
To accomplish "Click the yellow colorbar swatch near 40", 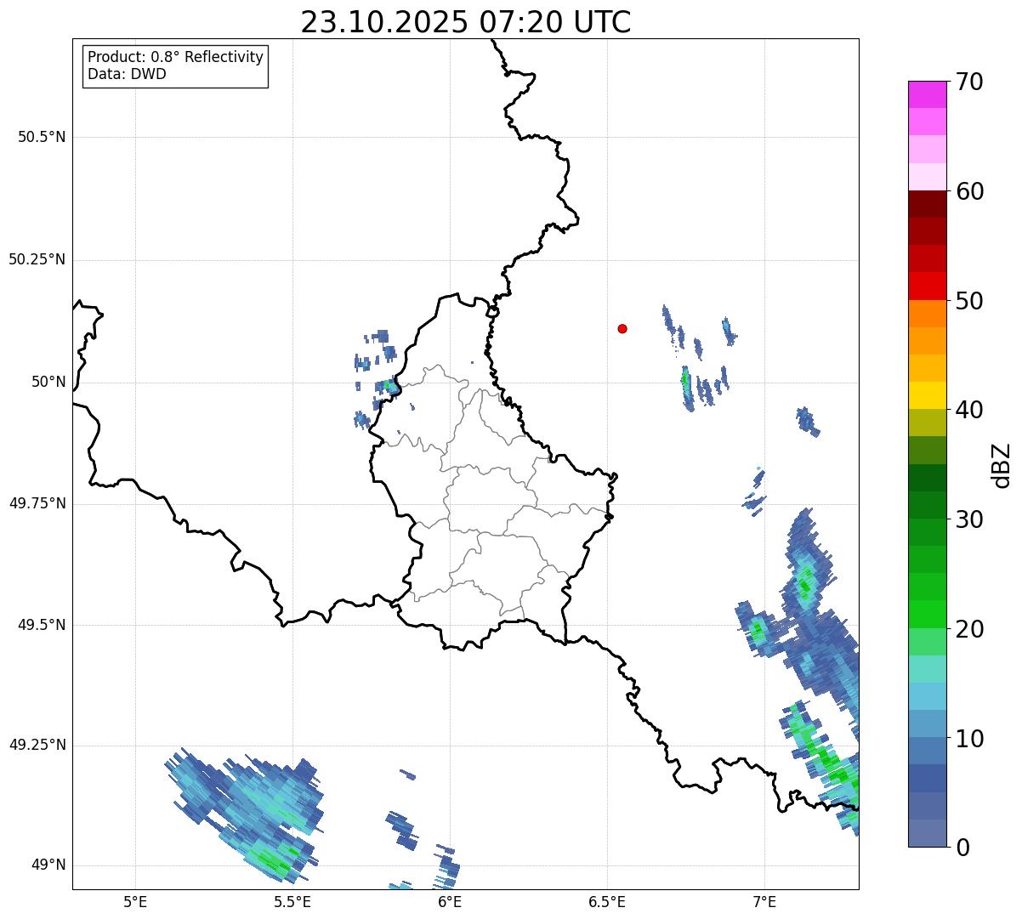I will click(927, 395).
